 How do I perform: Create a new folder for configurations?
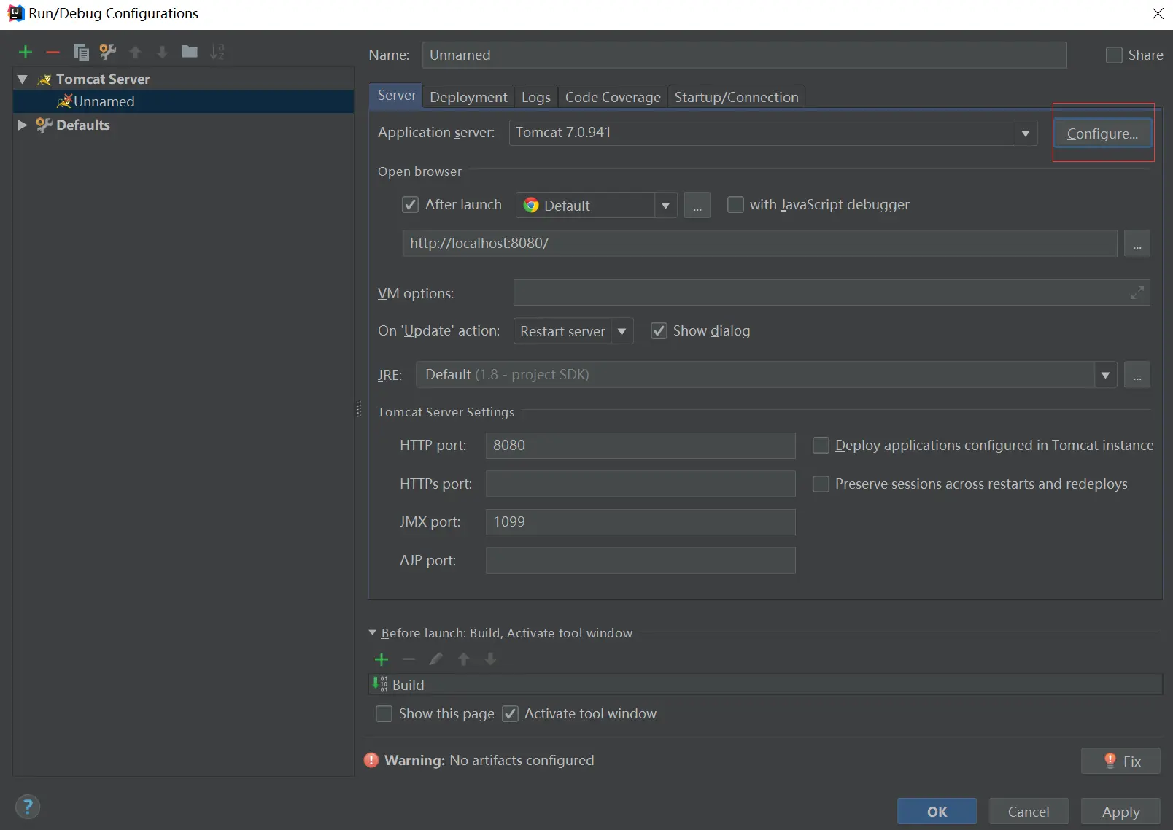click(x=190, y=52)
